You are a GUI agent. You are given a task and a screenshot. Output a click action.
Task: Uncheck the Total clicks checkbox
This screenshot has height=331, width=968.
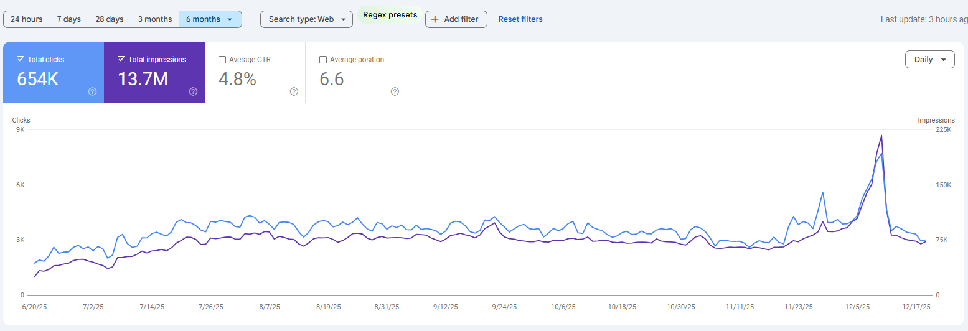coord(21,60)
